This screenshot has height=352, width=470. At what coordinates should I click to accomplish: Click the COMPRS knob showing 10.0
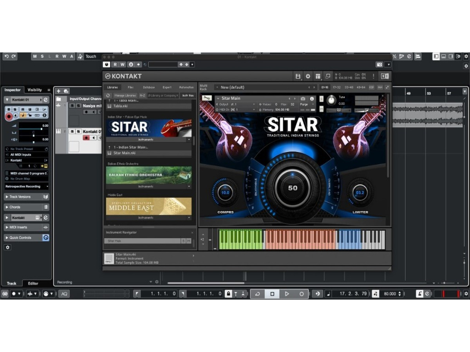pyautogui.click(x=225, y=192)
